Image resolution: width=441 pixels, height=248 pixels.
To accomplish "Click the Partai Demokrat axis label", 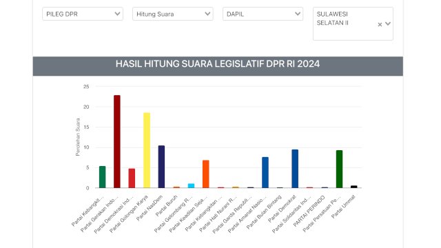I will point(282,209).
